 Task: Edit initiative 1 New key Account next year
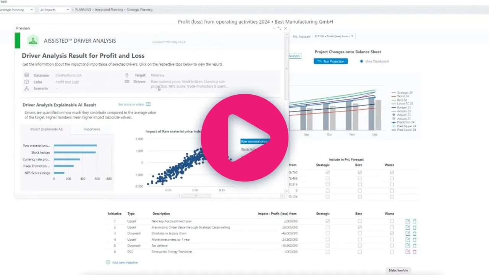(x=408, y=221)
